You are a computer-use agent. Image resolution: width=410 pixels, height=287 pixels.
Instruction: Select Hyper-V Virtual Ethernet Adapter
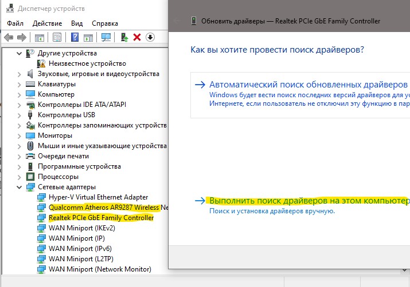(98, 197)
